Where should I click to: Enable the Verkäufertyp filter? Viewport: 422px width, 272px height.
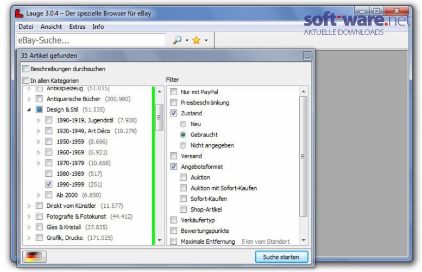[174, 220]
